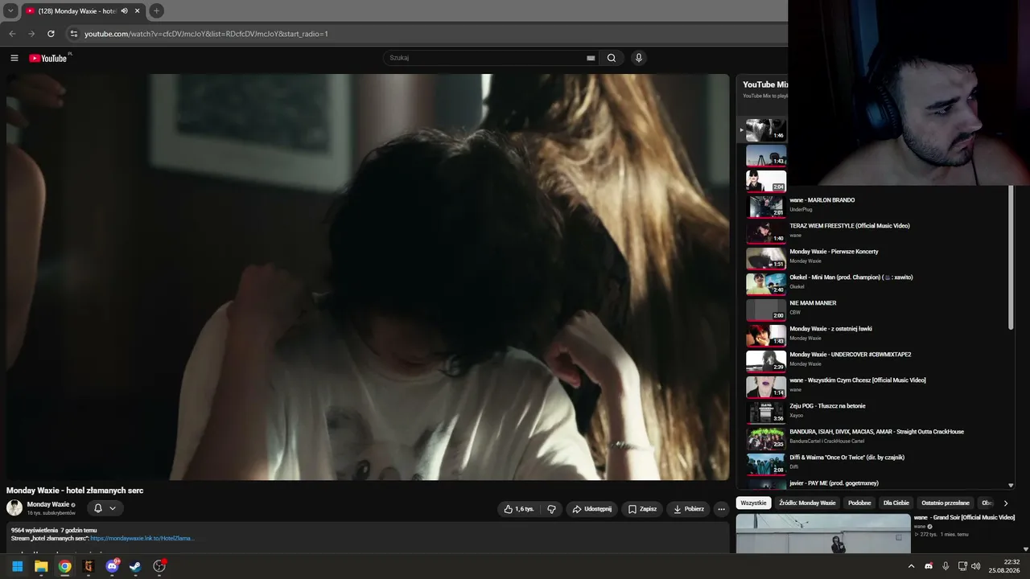Reload the page in Chrome
This screenshot has height=579, width=1030.
[x=51, y=34]
